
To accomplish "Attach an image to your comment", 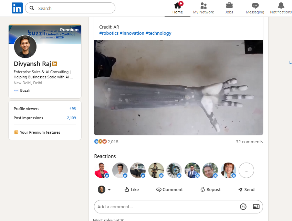I will [256, 207].
